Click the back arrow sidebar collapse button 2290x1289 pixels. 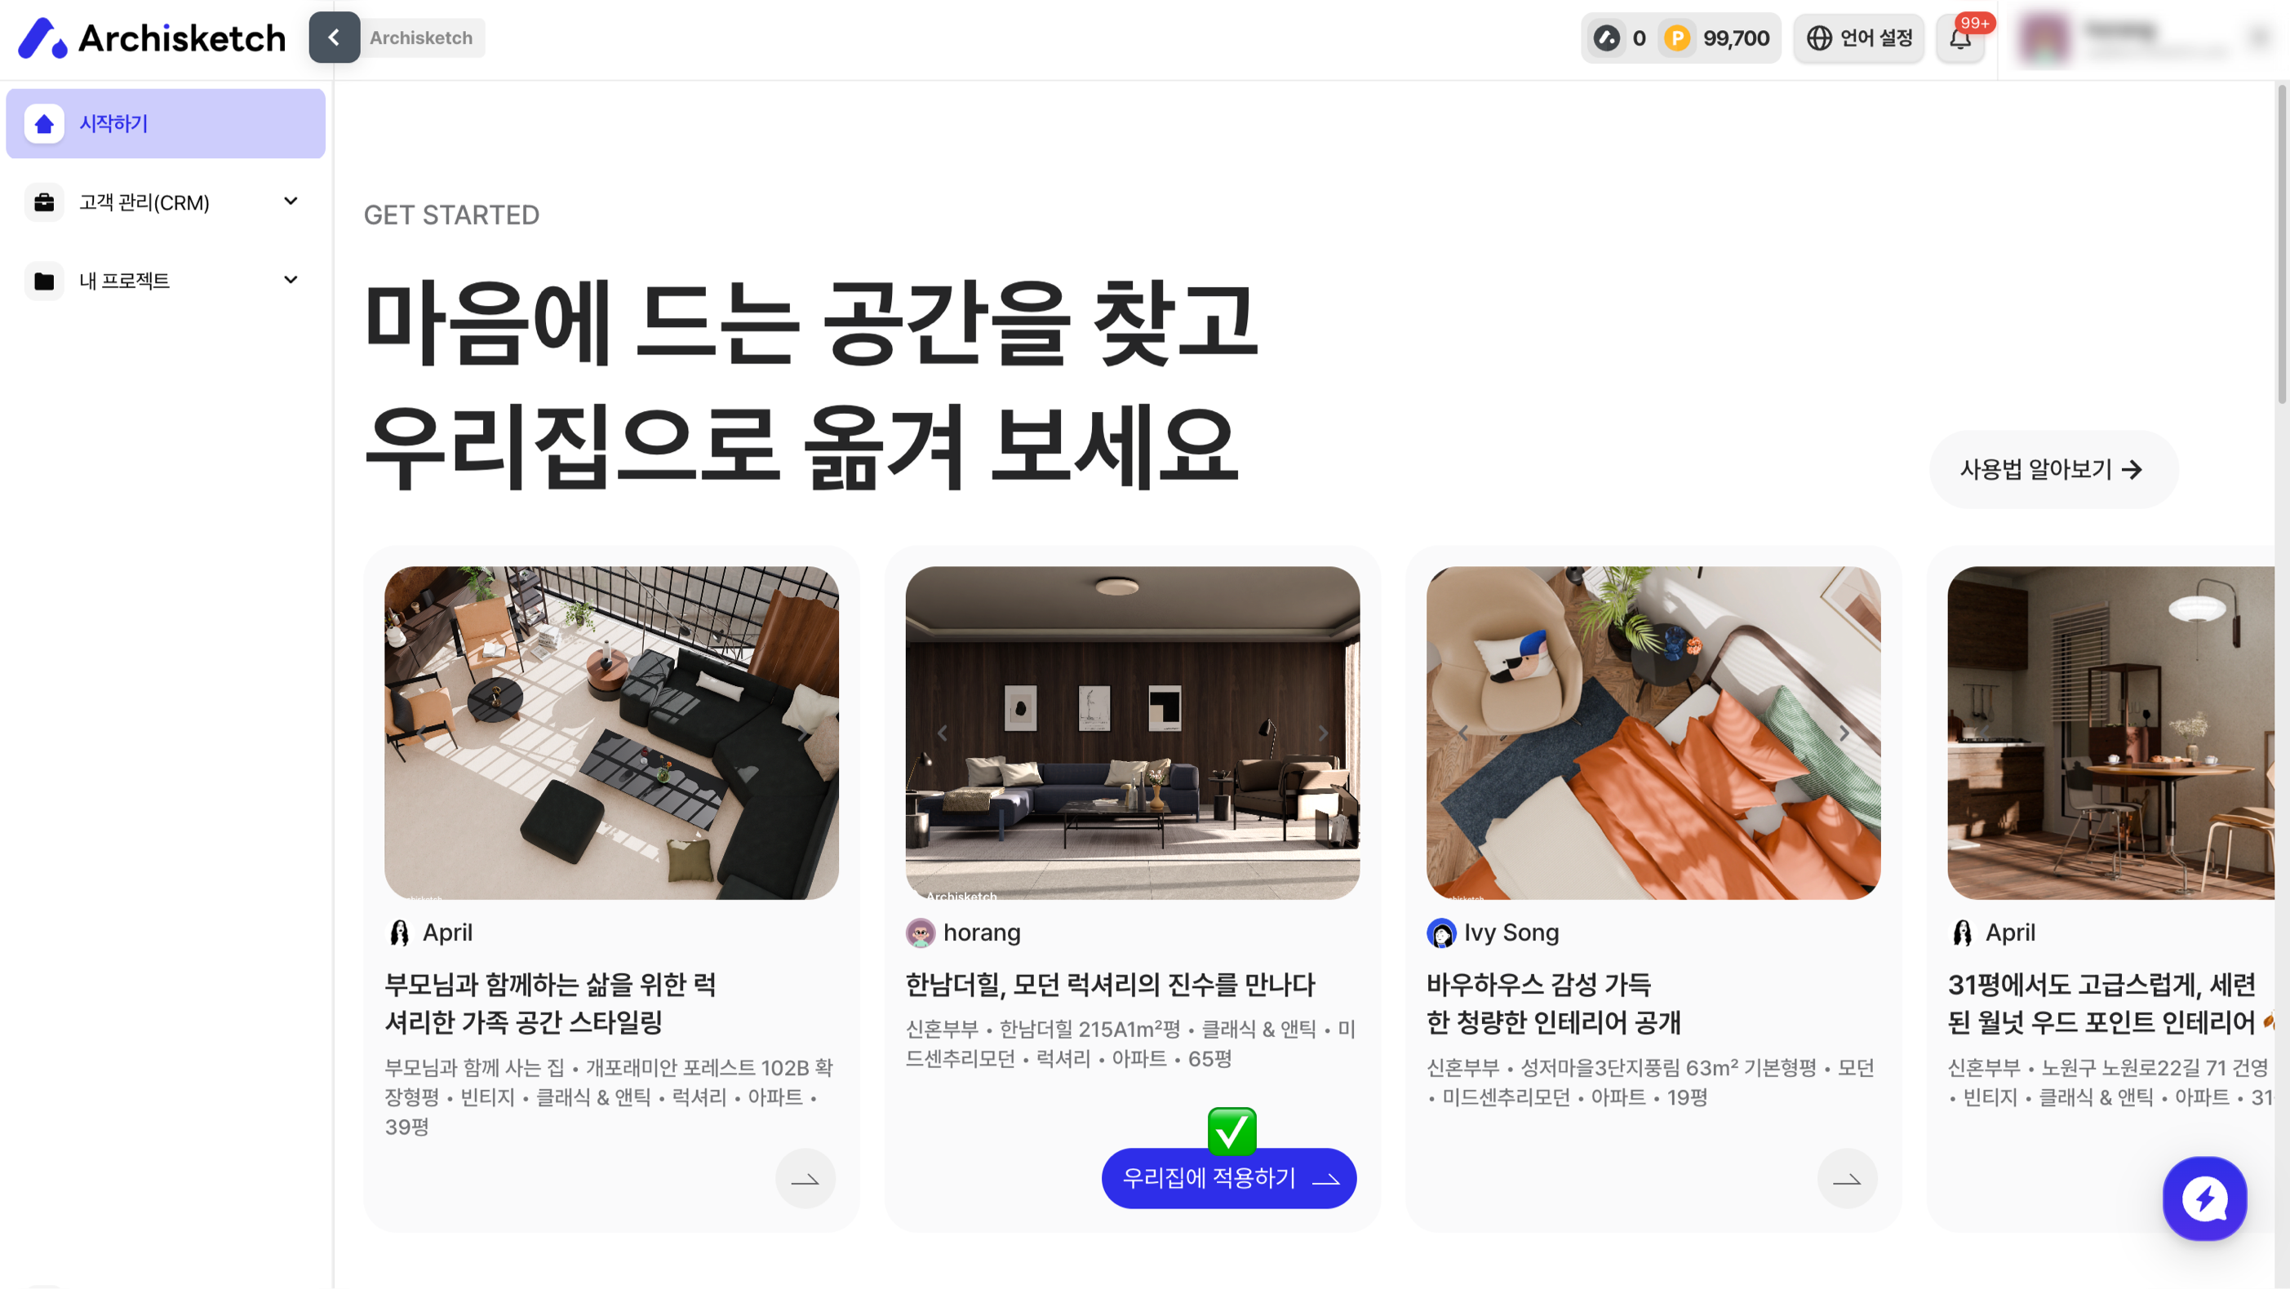click(x=335, y=38)
